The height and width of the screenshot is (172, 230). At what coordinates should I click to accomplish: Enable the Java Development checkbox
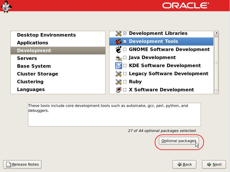(125, 58)
